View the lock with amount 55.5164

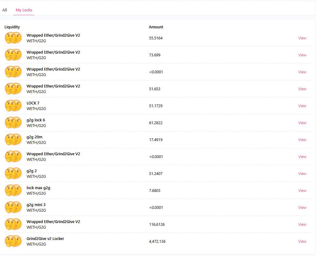tap(302, 38)
